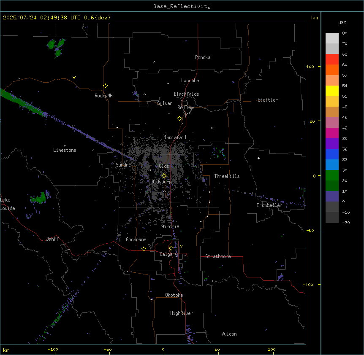This screenshot has height=355, width=364.
Task: Click the Okotoks town label
Action: [x=174, y=295]
